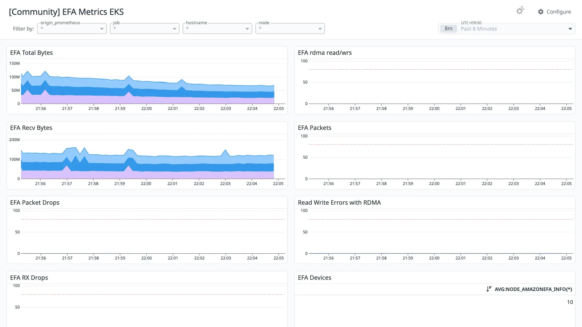Click the AVG:NODE_AMAZONEFA_INFO{*} column header
This screenshot has height=327, width=582.
pos(533,289)
